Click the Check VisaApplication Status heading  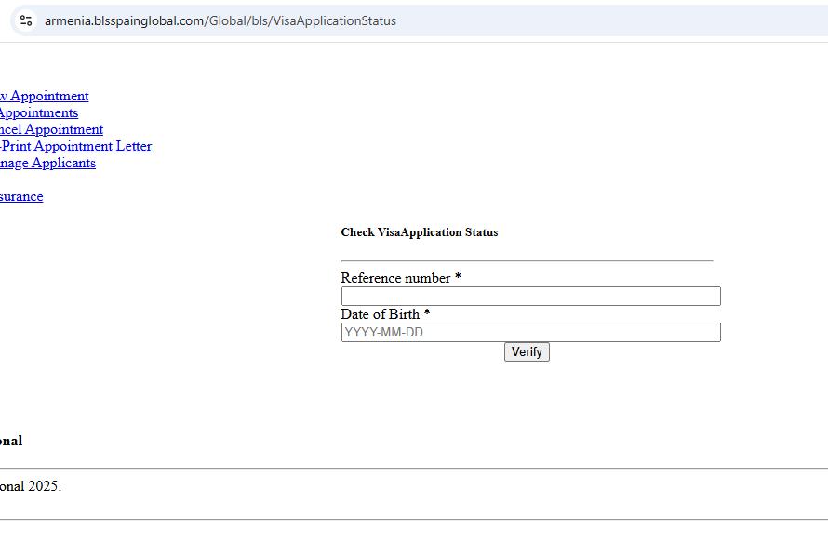(x=420, y=232)
